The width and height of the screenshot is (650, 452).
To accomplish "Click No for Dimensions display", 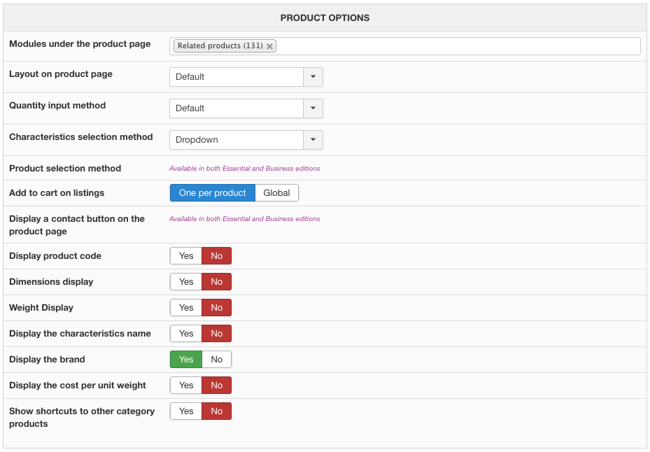I will (217, 282).
